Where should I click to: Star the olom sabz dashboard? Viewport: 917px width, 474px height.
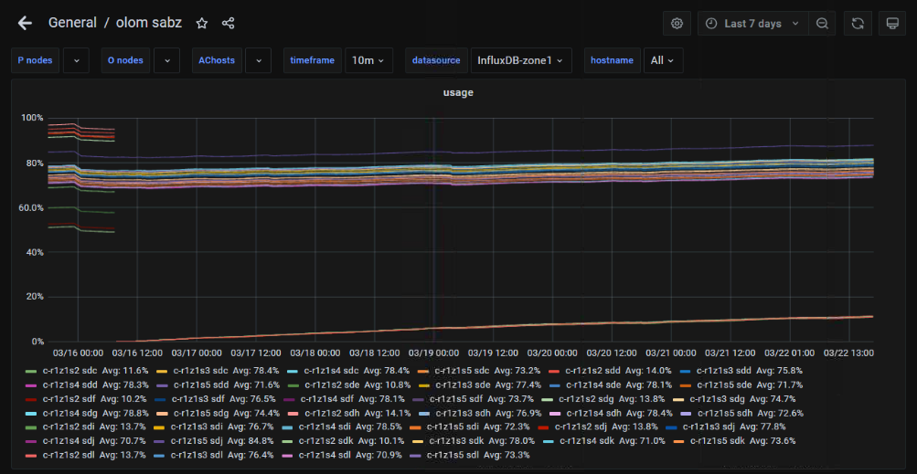click(202, 23)
